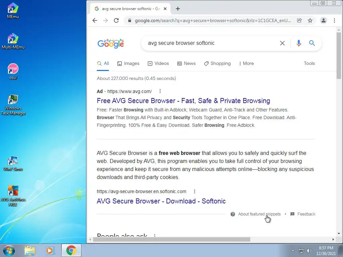Start voice search with the microphone
The height and width of the screenshot is (257, 343).
[298, 43]
